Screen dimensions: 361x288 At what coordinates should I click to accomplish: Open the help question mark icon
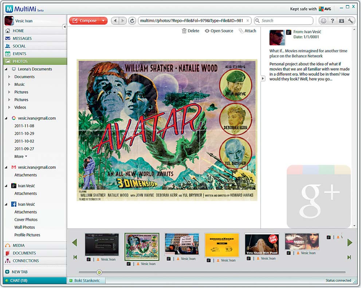pyautogui.click(x=333, y=21)
